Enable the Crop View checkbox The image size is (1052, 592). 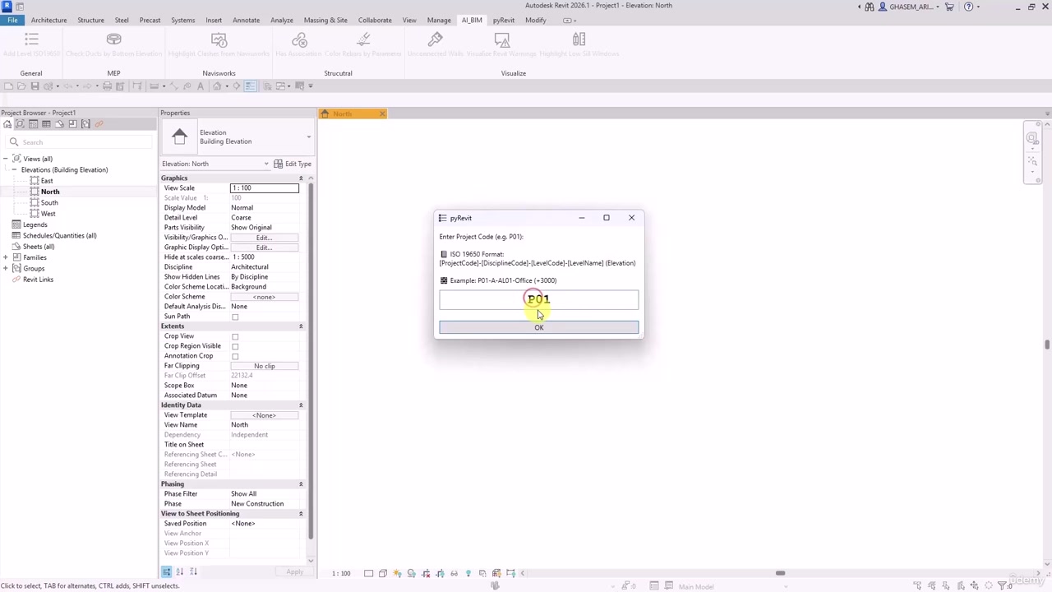[235, 336]
